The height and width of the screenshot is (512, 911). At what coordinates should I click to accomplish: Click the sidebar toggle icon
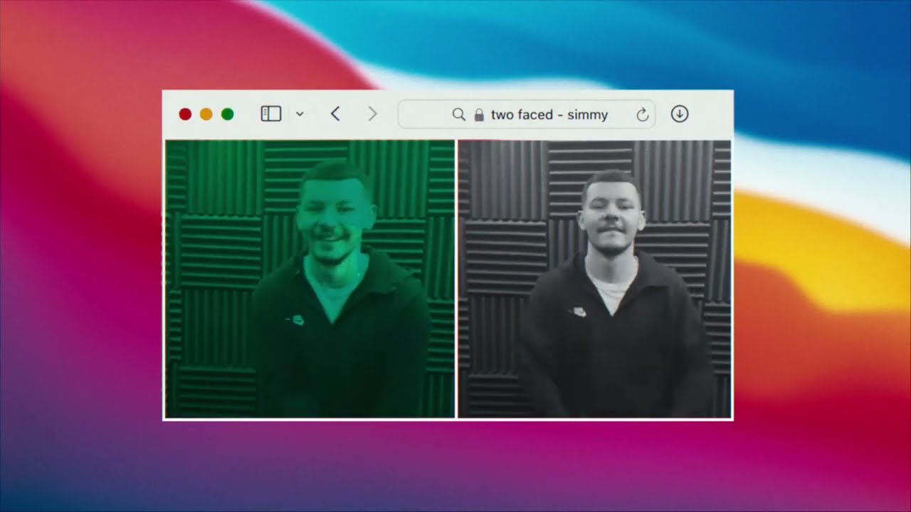(271, 114)
